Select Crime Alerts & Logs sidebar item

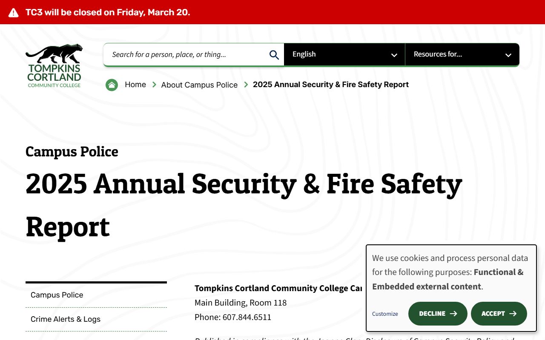pos(66,319)
